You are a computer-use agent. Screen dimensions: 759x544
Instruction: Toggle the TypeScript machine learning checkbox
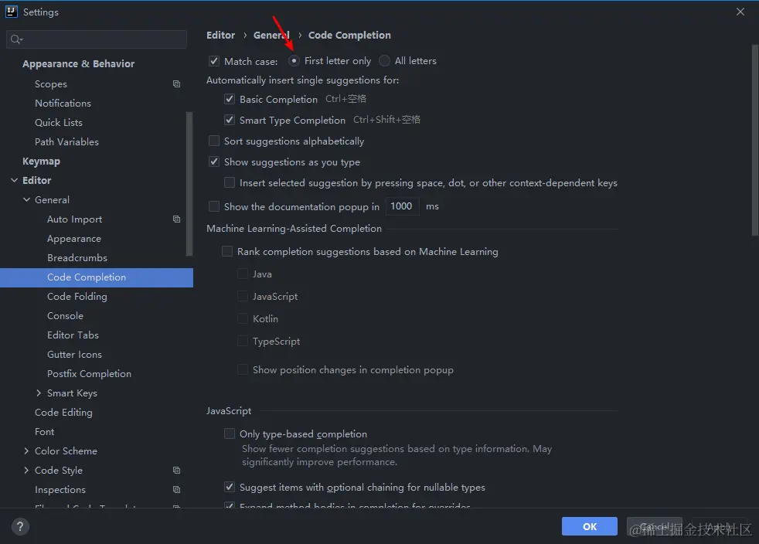243,342
